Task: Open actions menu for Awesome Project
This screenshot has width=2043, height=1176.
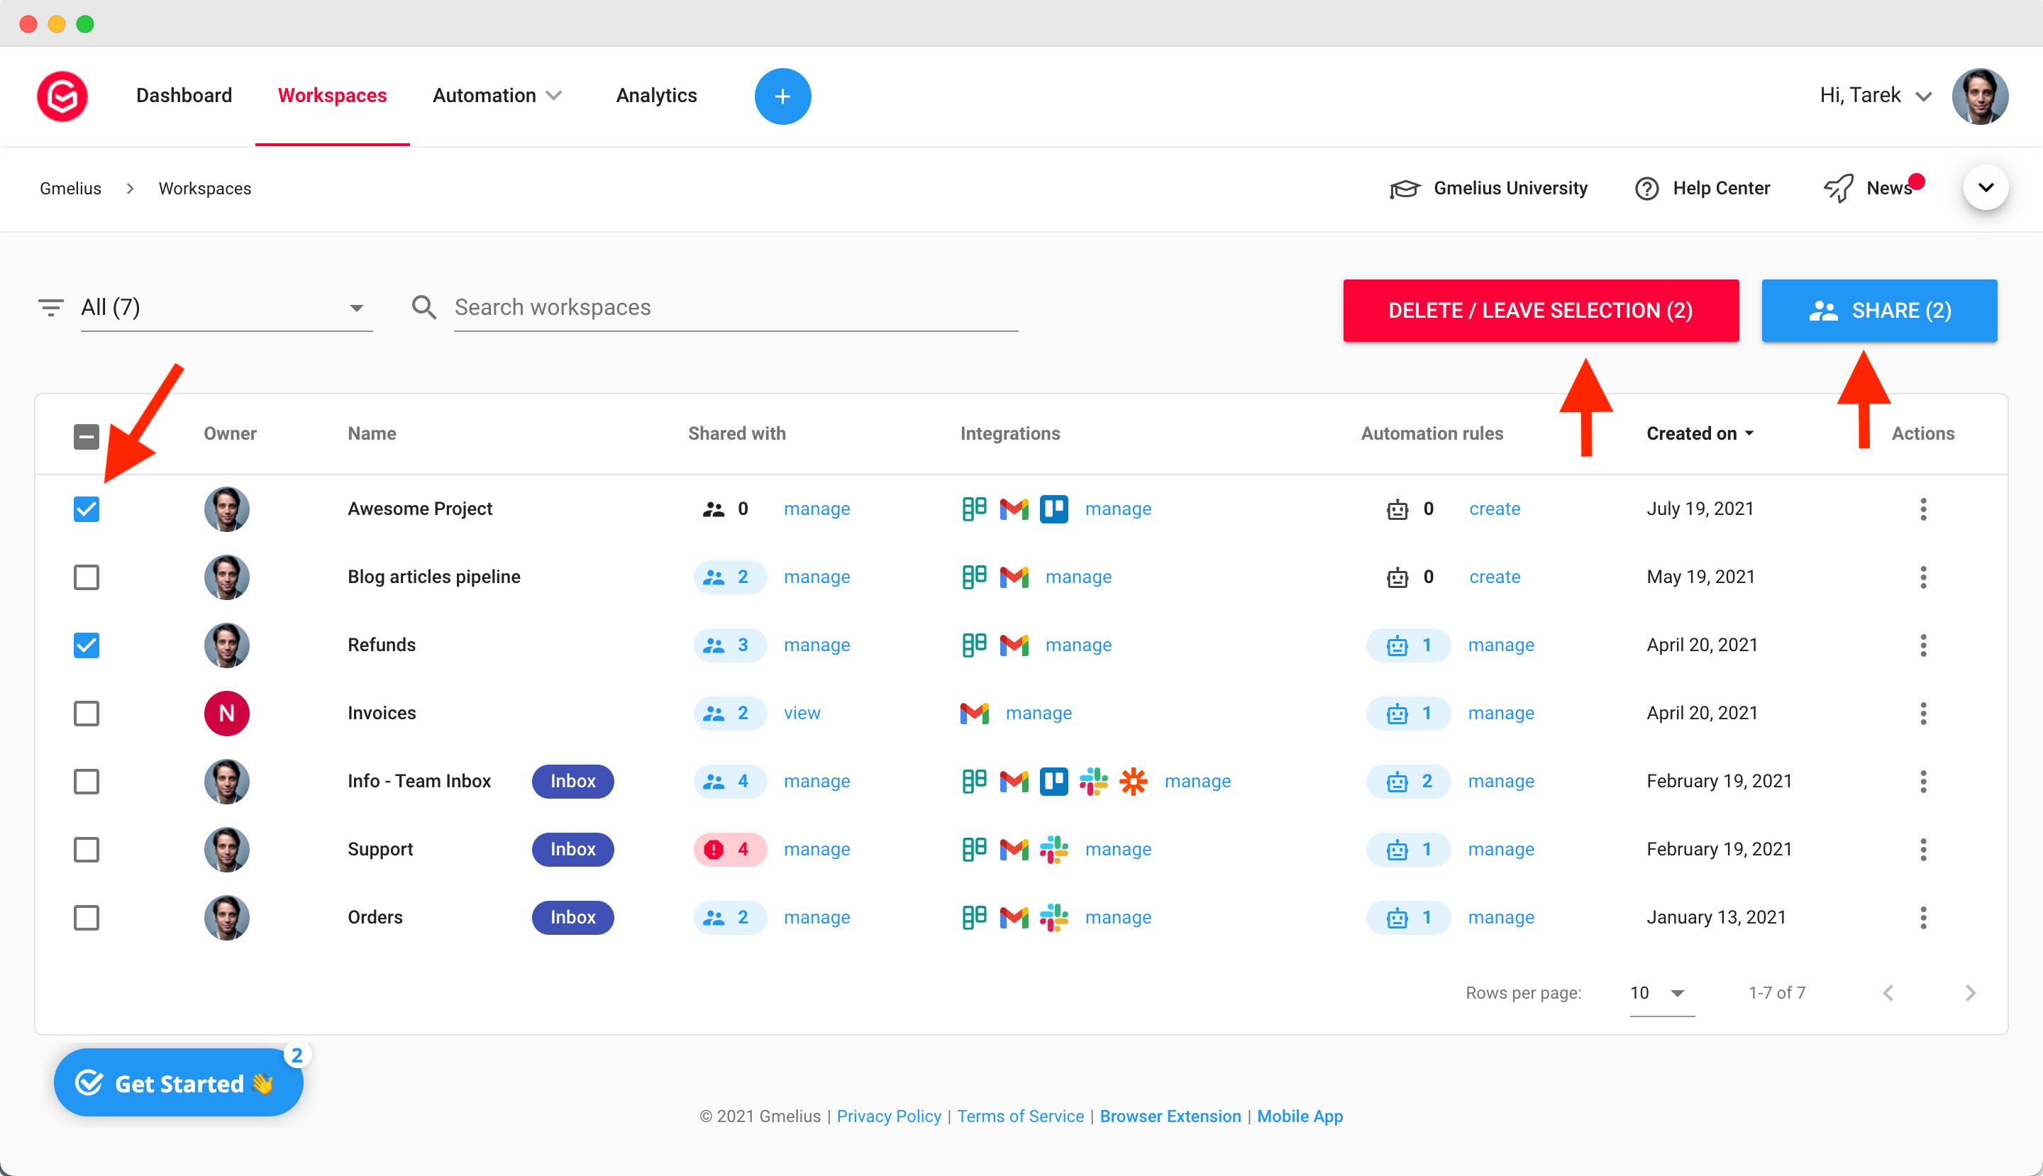Action: [x=1922, y=509]
